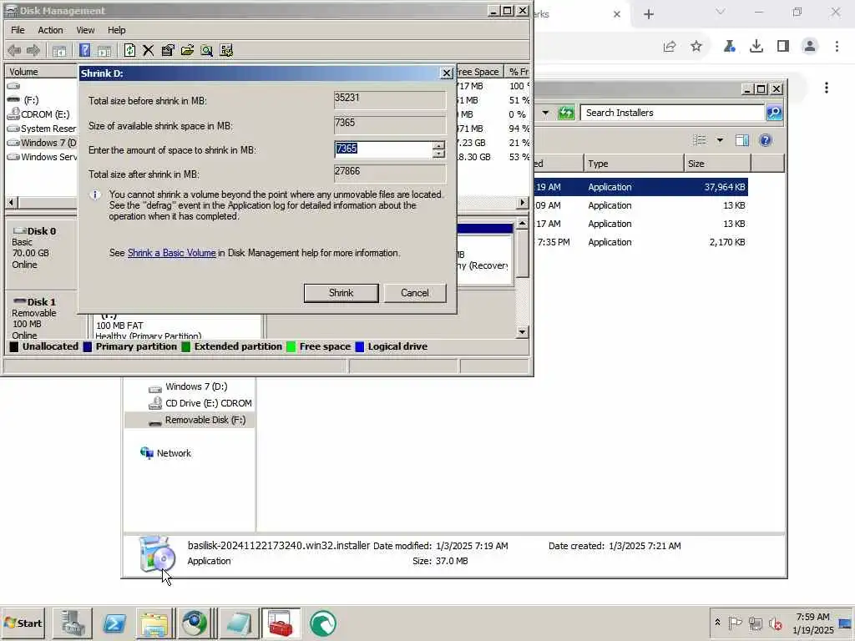Sort by the Type column header in Explorer
Image resolution: width=855 pixels, height=641 pixels.
634,164
